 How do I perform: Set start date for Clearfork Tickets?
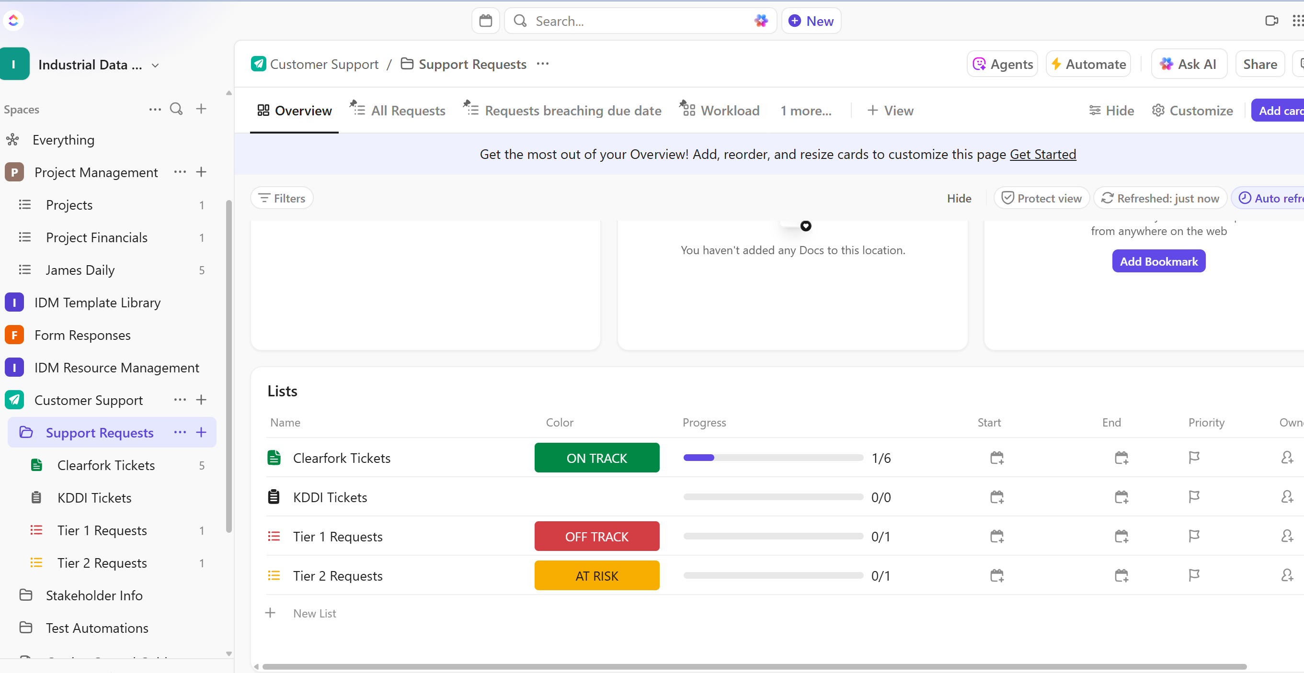pyautogui.click(x=996, y=458)
